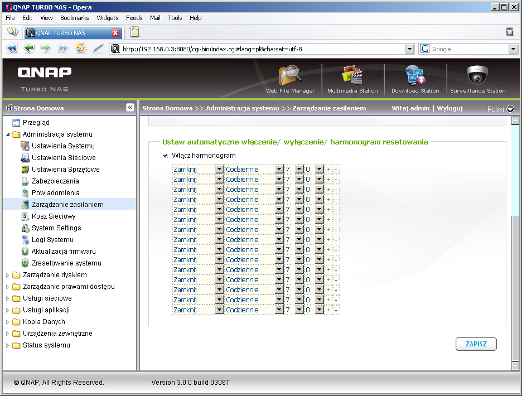Click Ustawienia Systemu icon in sidebar
This screenshot has height=396, width=522.
[25, 146]
